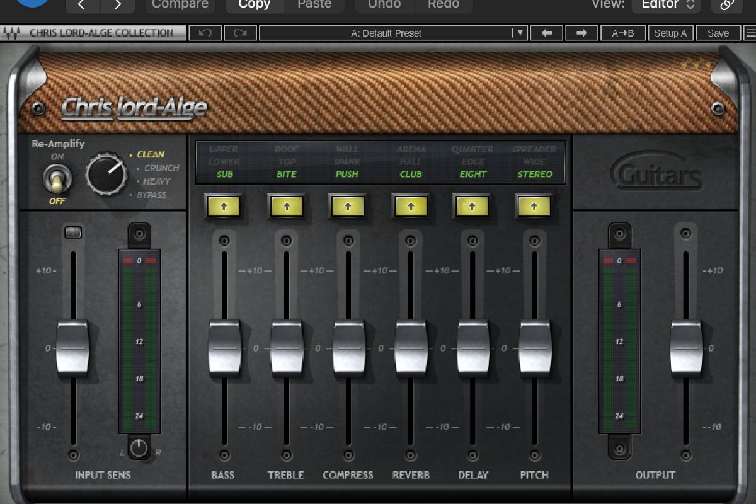
Task: Click the CLUB reverb mode label
Action: point(411,175)
